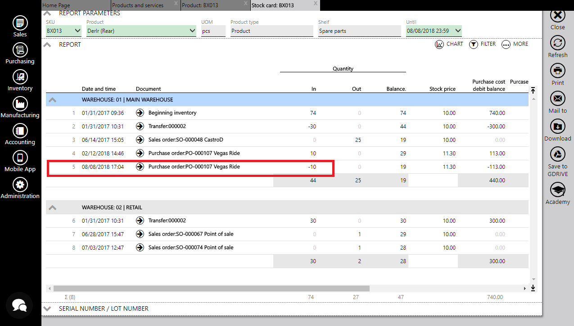Screen dimensions: 574x326
Task: Close the Product: BX013 tab
Action: coord(245,3)
